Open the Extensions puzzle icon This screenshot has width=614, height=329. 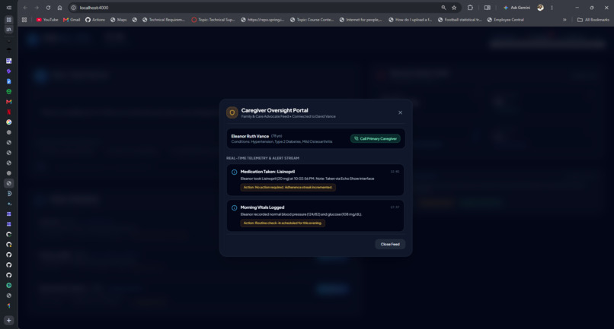tap(470, 8)
